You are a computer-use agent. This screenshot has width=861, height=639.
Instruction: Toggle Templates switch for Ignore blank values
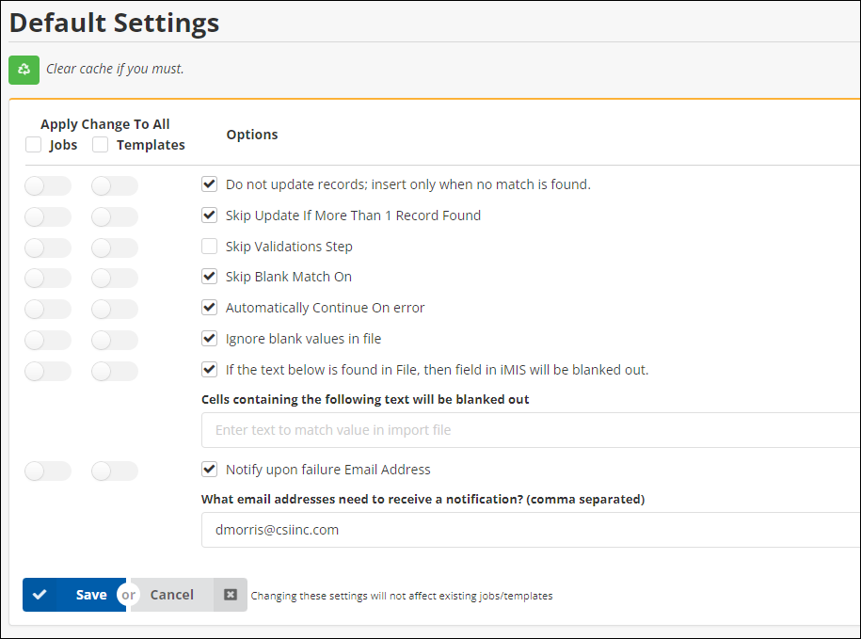pyautogui.click(x=115, y=341)
